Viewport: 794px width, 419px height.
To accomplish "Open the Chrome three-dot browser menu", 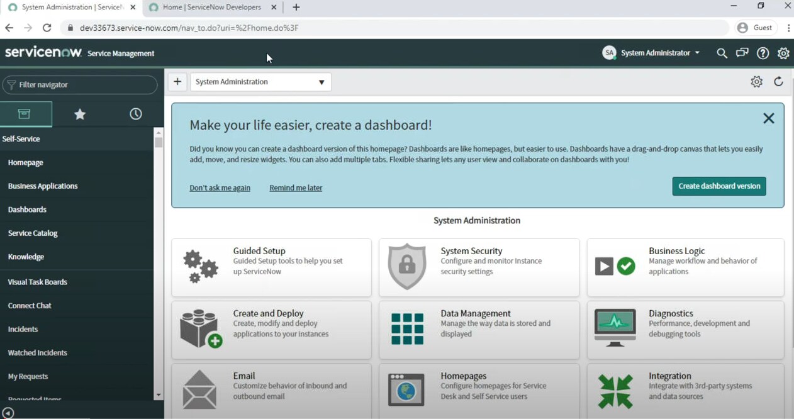I will [x=788, y=28].
